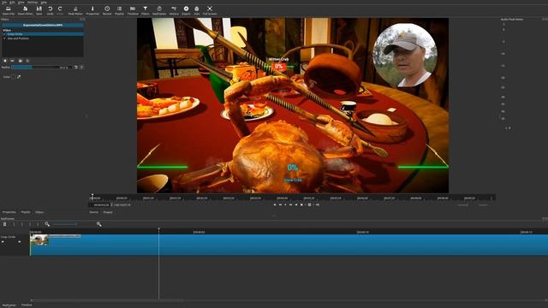Open the Settings menu

(33, 2)
